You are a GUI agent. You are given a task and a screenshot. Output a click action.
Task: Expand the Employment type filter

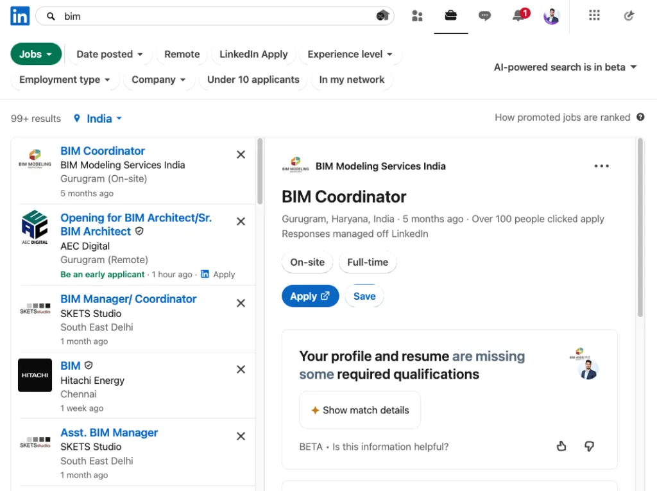65,80
